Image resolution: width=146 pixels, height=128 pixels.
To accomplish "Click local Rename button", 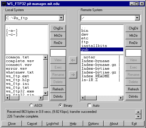I will click(x=58, y=75).
